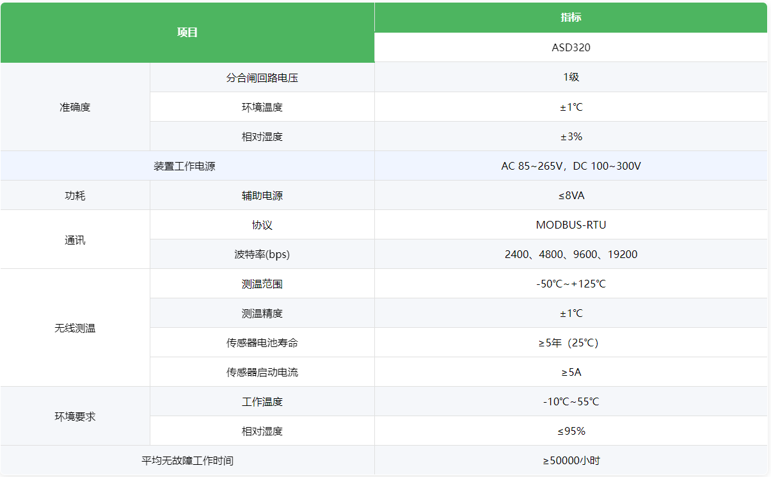Image resolution: width=771 pixels, height=477 pixels.
Task: Click the ≥50000小时 MTBF value
Action: pyautogui.click(x=571, y=460)
